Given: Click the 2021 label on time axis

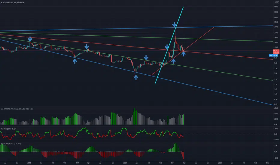Looking at the screenshot, I should 172,163.
